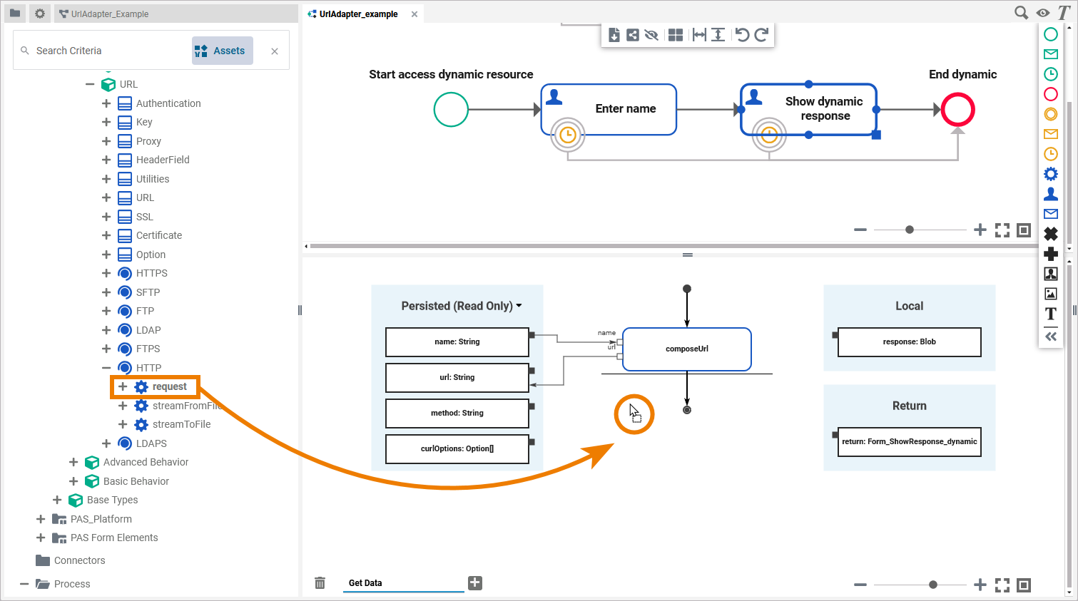This screenshot has width=1078, height=601.
Task: Collapse the HTTP tree node
Action: pyautogui.click(x=106, y=368)
